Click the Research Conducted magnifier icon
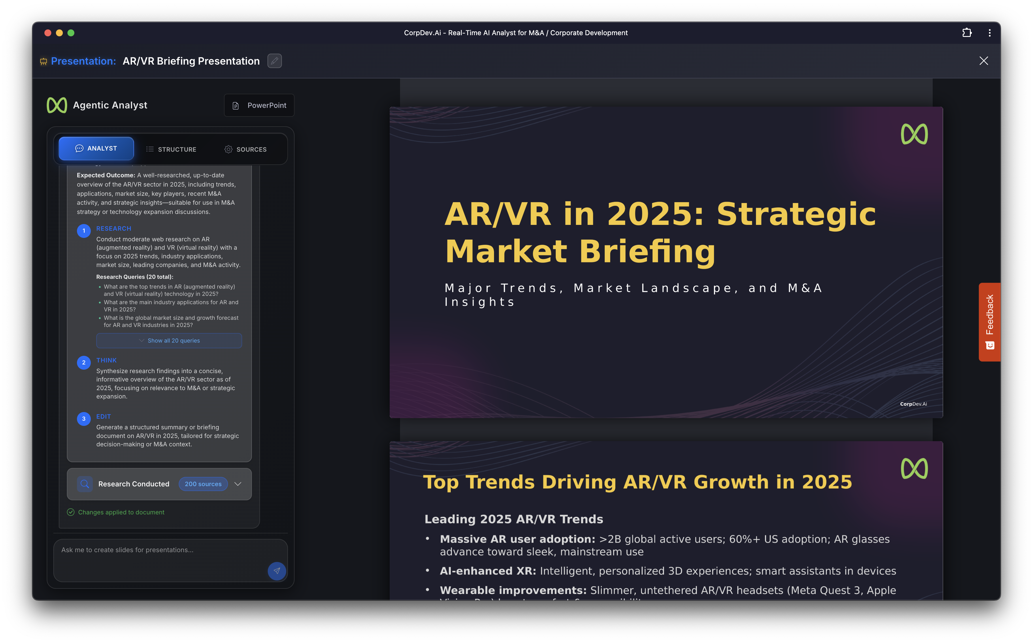The height and width of the screenshot is (643, 1033). [x=85, y=484]
